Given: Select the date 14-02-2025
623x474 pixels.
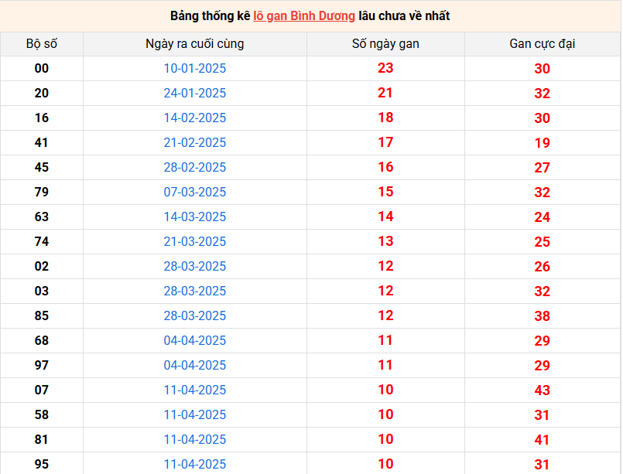Looking at the screenshot, I should pos(194,118).
